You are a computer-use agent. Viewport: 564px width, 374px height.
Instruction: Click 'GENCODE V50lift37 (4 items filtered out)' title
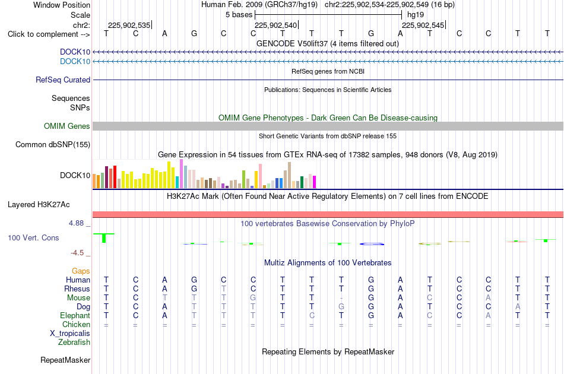pos(327,44)
